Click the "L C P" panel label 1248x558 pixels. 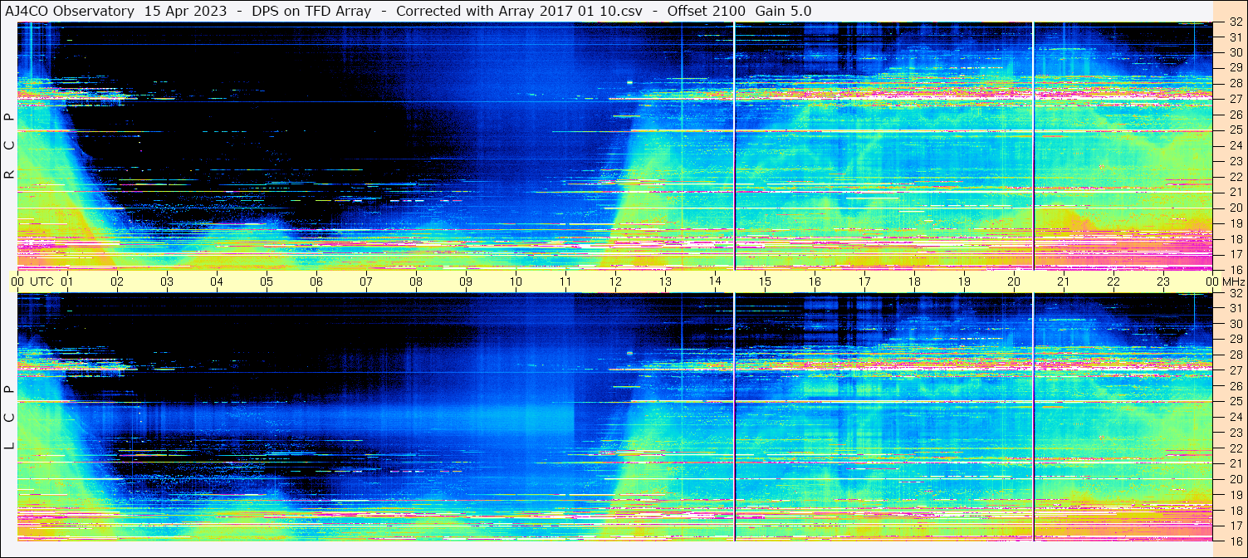pos(9,418)
